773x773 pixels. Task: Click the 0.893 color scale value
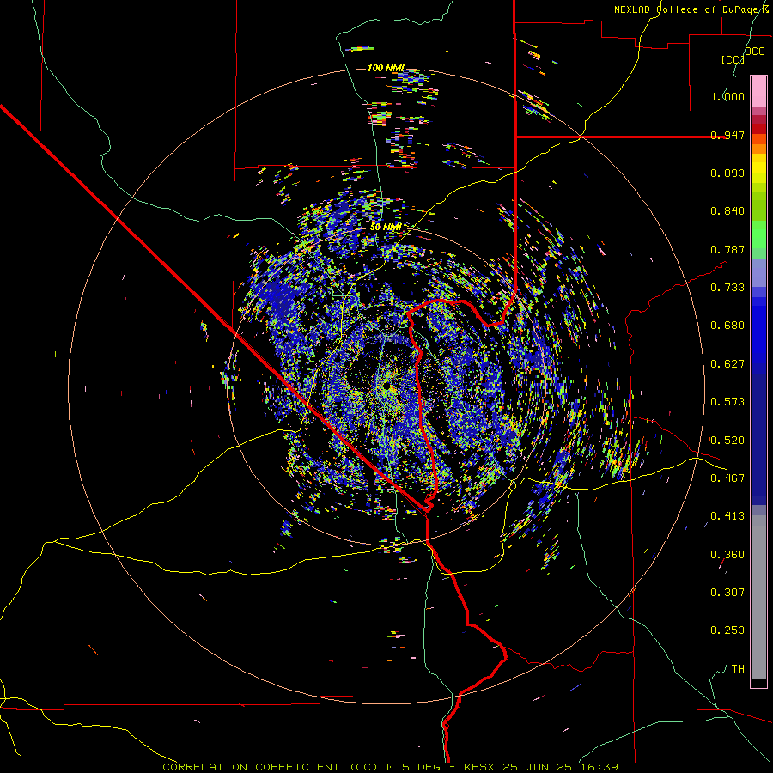pos(727,173)
